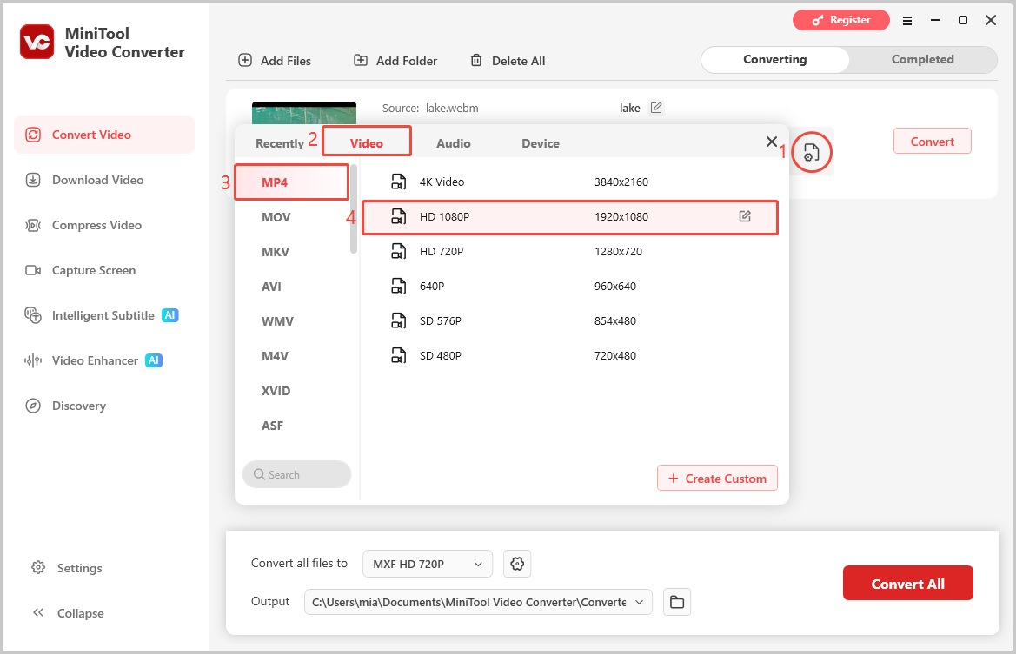Switch to the Recently tab
1016x654 pixels.
(x=279, y=144)
